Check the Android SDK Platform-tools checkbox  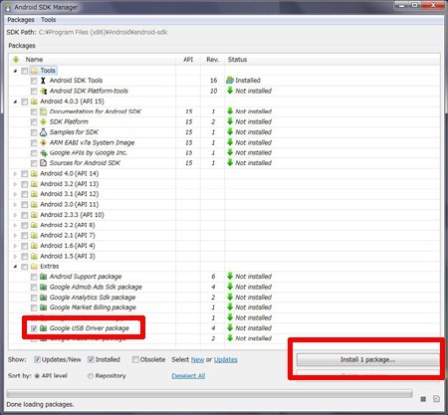tap(34, 91)
